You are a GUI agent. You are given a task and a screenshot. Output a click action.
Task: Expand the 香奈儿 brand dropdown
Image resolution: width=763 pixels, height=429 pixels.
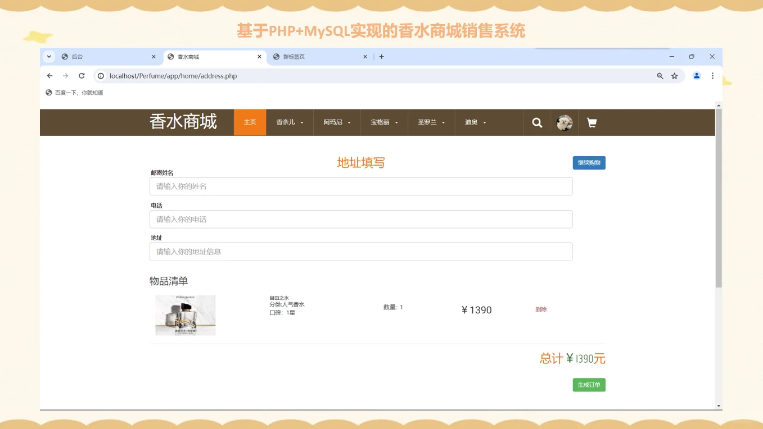(289, 122)
